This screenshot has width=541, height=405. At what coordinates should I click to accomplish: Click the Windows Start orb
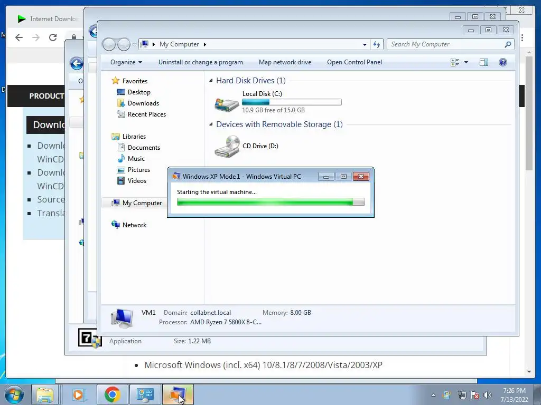click(14, 394)
